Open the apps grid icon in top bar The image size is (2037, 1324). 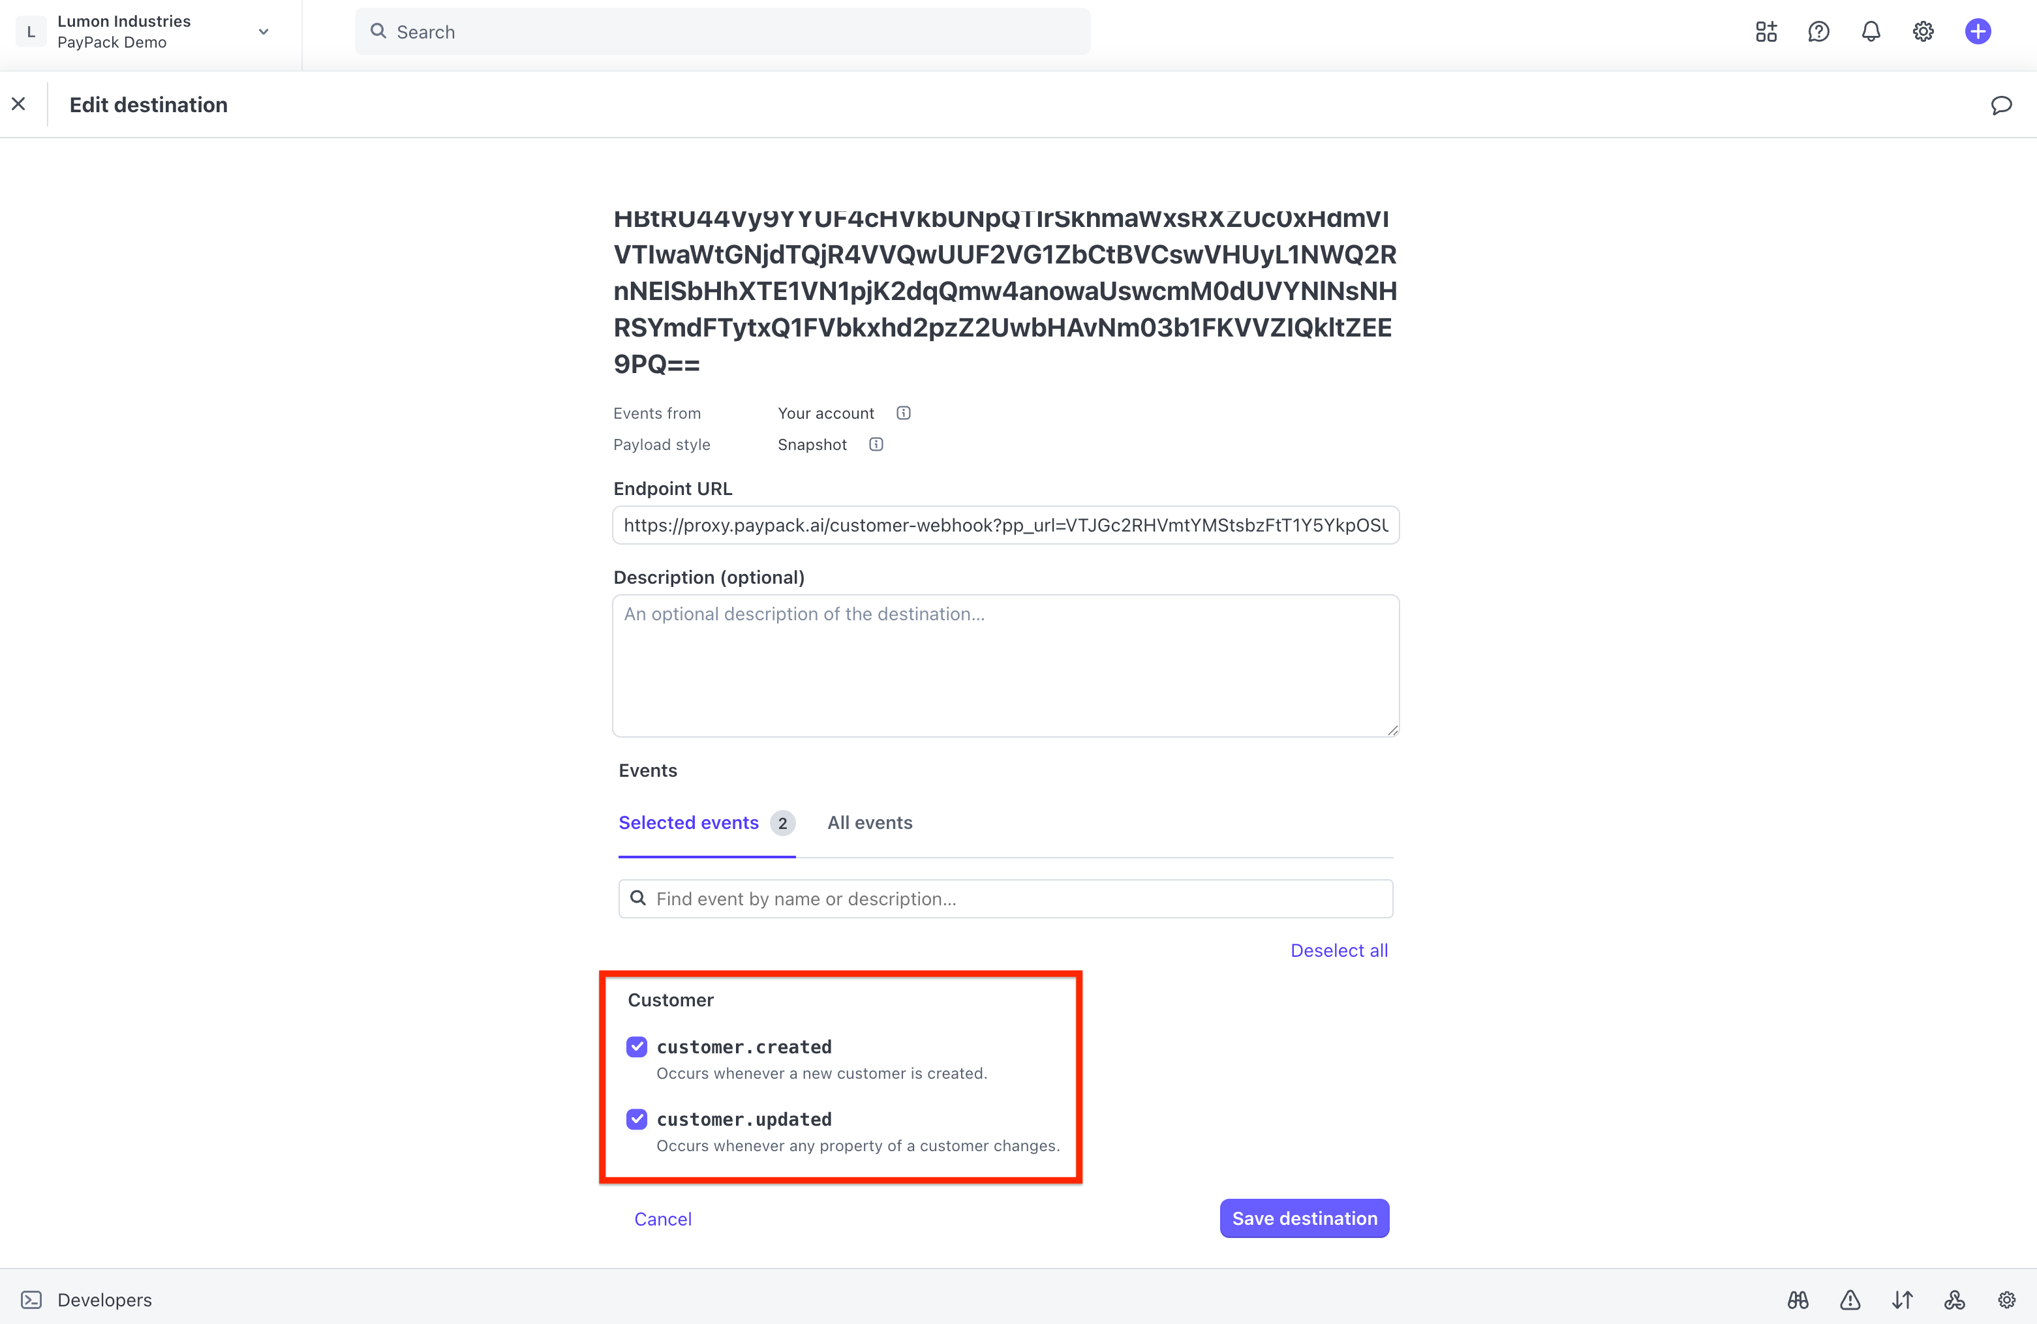coord(1765,31)
